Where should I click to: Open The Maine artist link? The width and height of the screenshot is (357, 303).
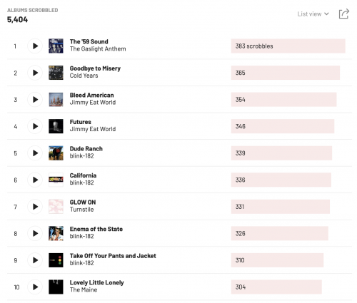(x=84, y=290)
